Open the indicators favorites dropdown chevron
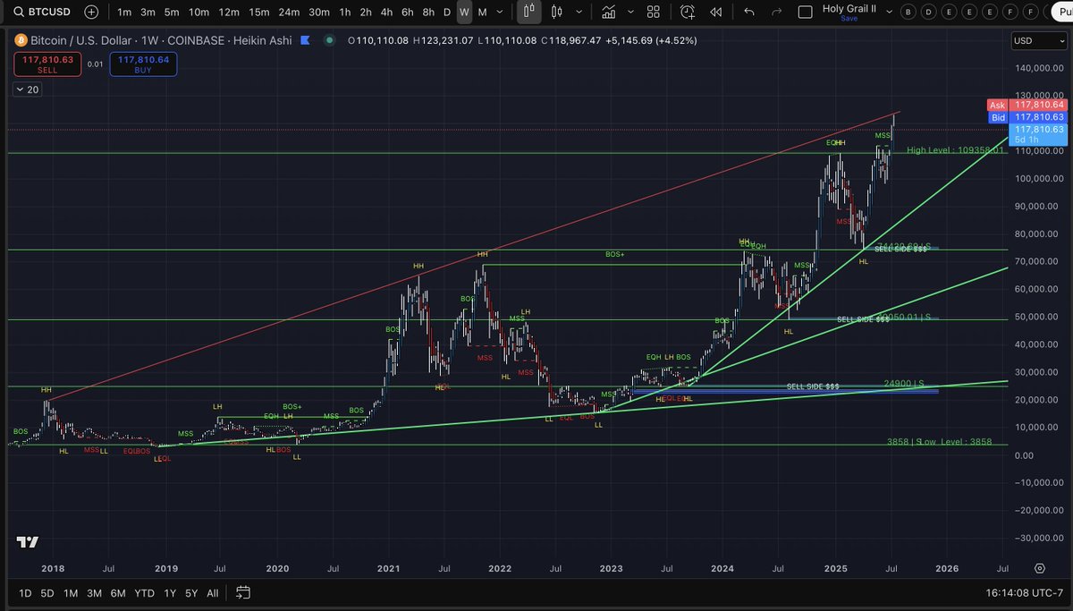The width and height of the screenshot is (1073, 611). point(633,12)
